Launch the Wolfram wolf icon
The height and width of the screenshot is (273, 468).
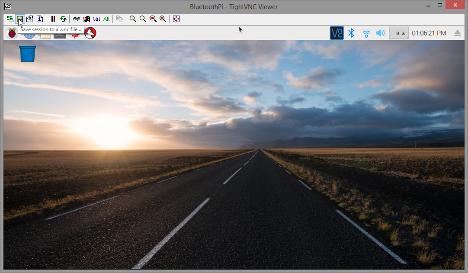pos(90,33)
